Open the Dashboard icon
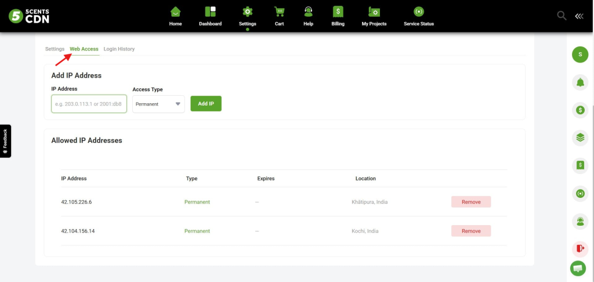The width and height of the screenshot is (594, 282). click(210, 12)
